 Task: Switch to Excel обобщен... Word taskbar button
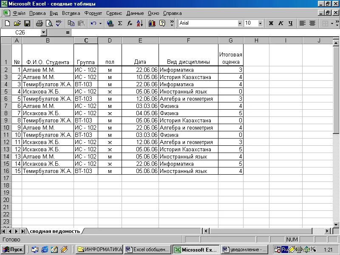(147, 249)
